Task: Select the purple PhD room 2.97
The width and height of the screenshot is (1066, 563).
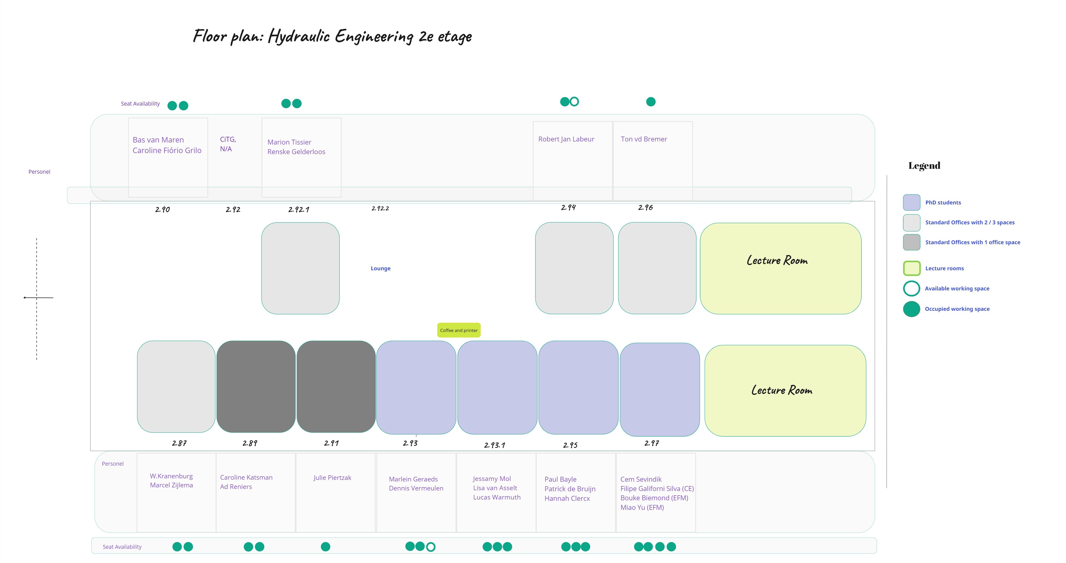Action: 659,389
